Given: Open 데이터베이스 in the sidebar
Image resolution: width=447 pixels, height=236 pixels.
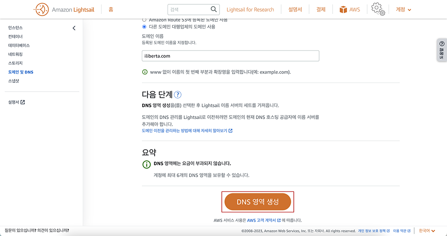Looking at the screenshot, I should tap(19, 45).
